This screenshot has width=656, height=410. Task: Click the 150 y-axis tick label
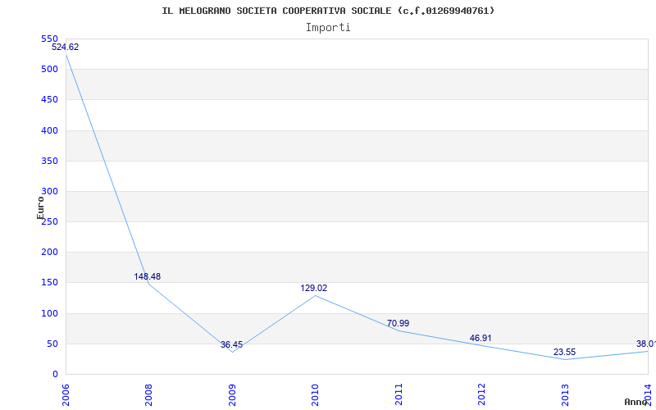[x=49, y=283]
